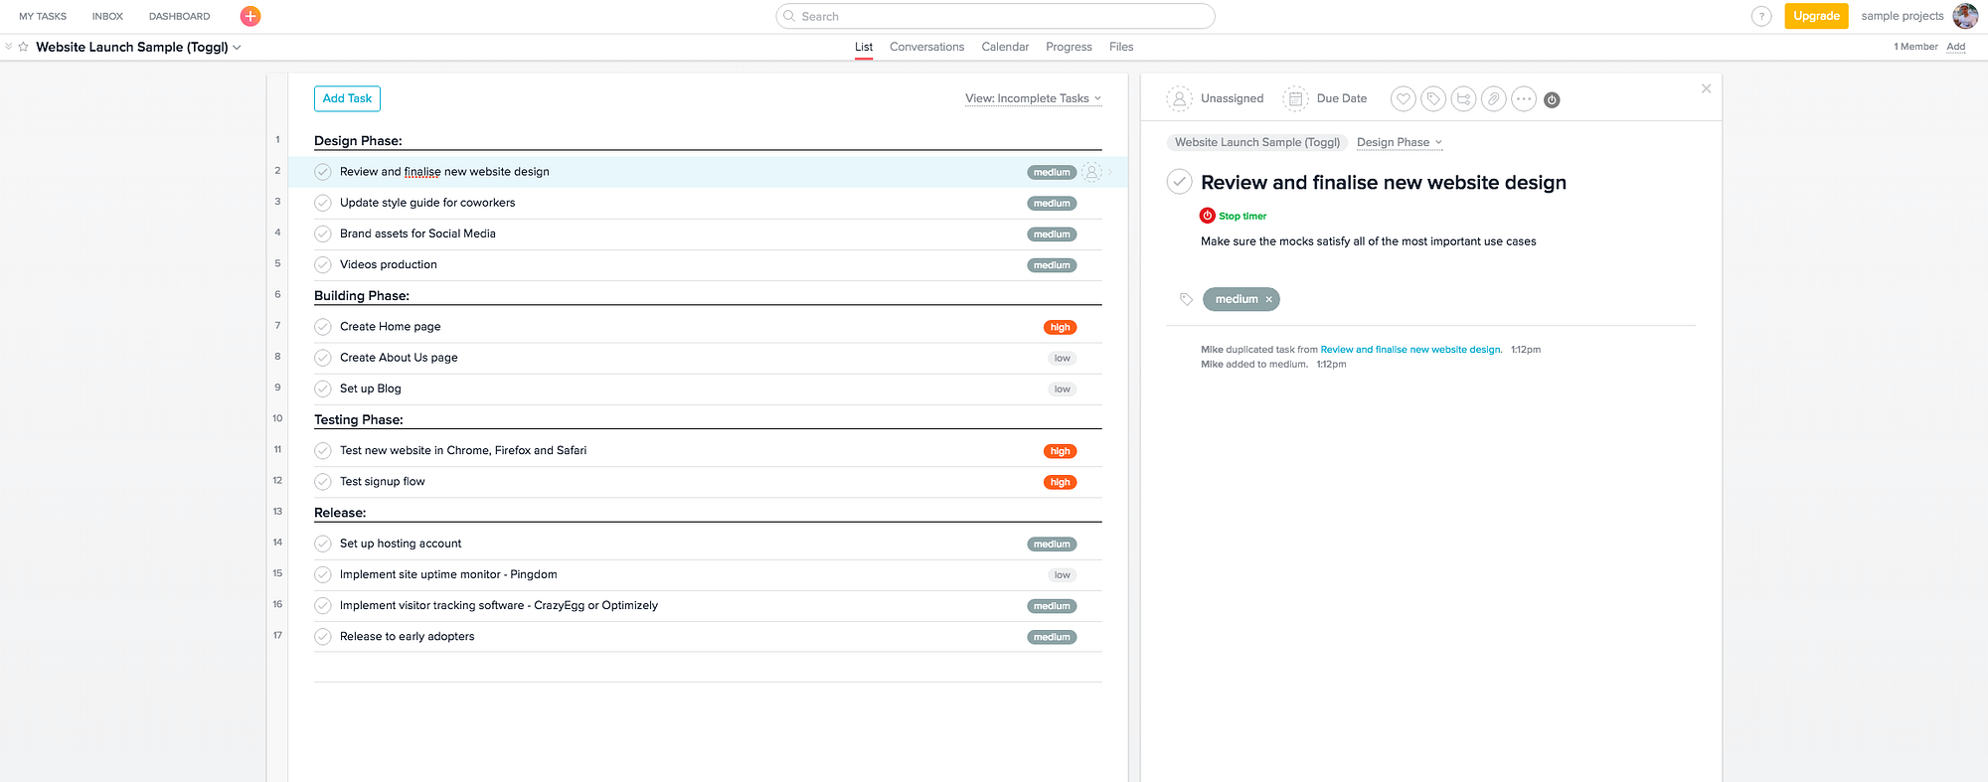This screenshot has height=782, width=1988.
Task: Open "Implement site uptime monitor - Pingdom" task
Action: [x=448, y=574]
